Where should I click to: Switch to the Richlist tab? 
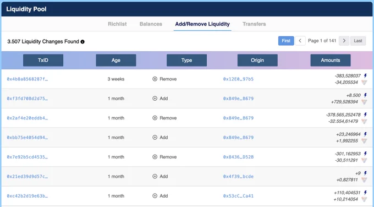click(x=117, y=24)
